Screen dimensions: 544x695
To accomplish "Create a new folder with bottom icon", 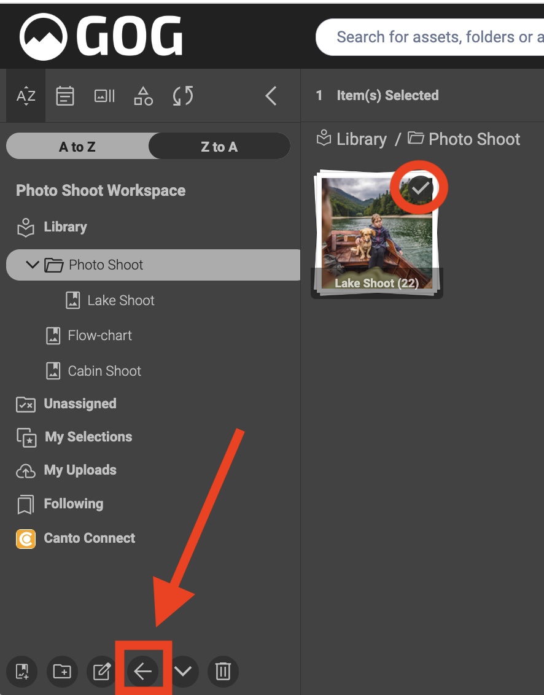I will (x=62, y=672).
